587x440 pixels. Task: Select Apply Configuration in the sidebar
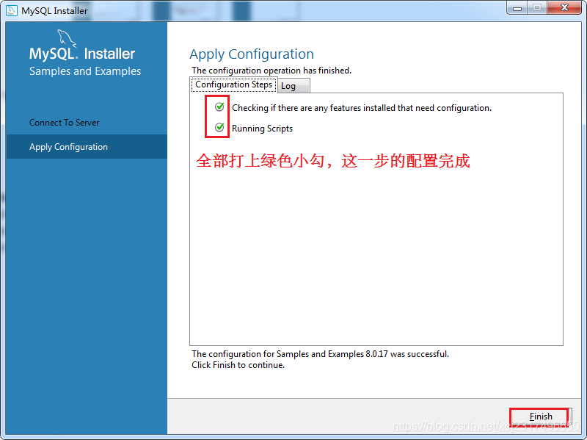tap(87, 147)
